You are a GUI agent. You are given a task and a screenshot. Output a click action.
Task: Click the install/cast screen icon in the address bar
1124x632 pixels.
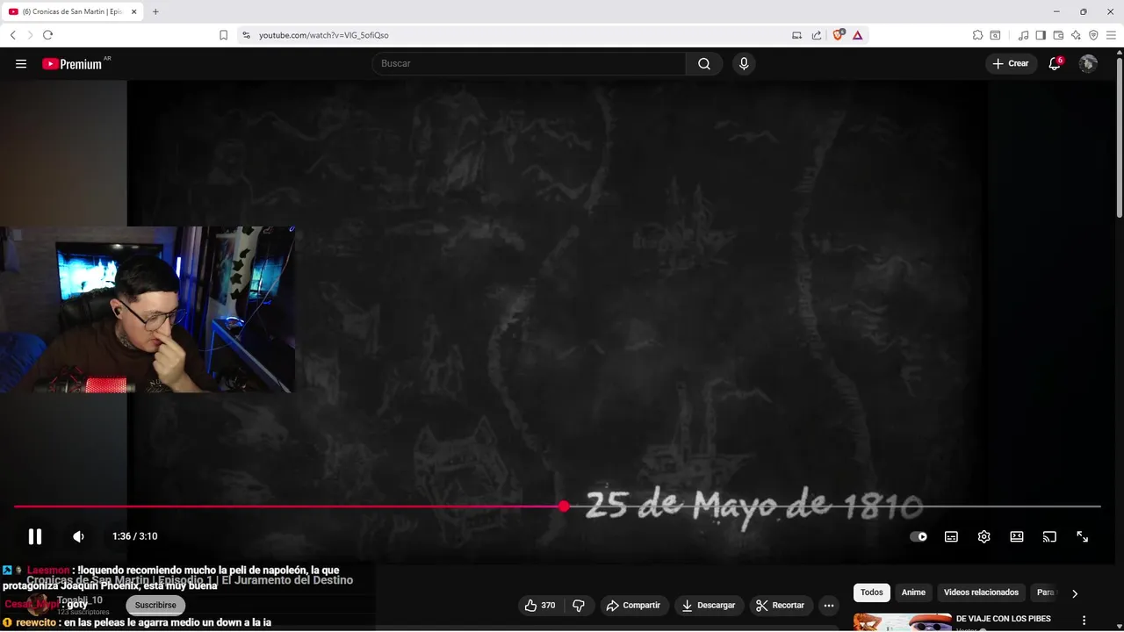point(796,35)
